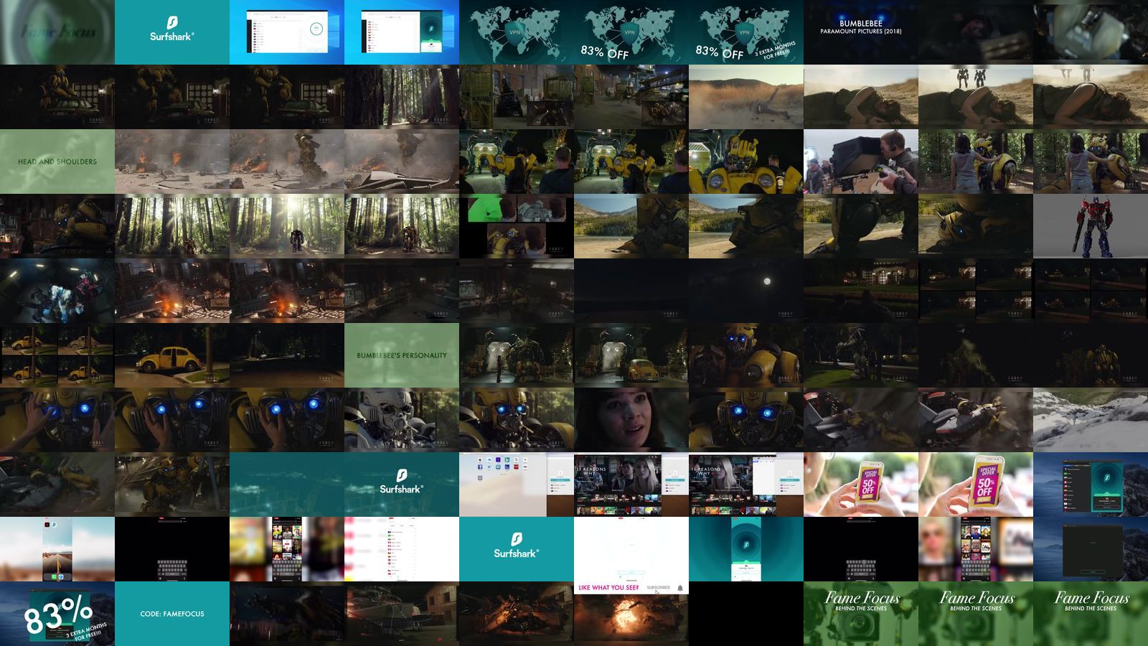Open the CODE: FAMEFOCUS frame

coord(171,614)
